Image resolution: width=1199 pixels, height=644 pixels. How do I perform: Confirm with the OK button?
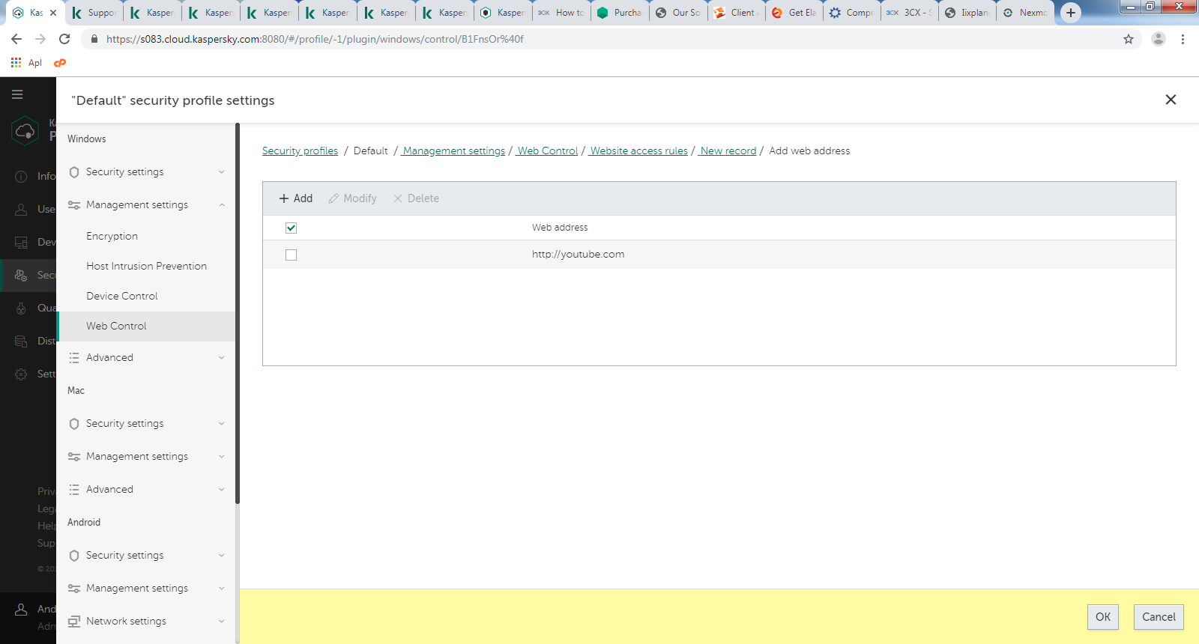tap(1103, 617)
